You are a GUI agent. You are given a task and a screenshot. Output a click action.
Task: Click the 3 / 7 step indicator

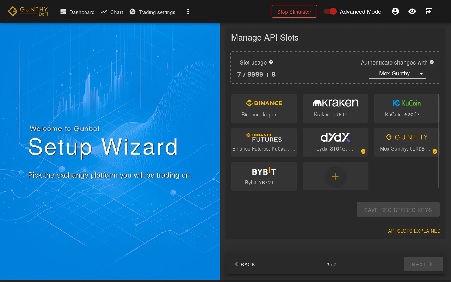point(332,265)
